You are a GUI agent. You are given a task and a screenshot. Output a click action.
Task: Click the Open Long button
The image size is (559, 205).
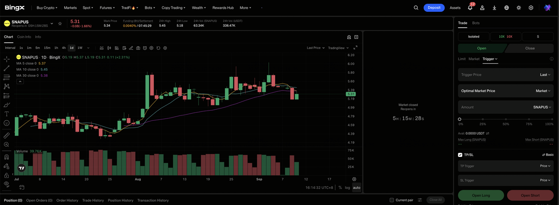pyautogui.click(x=481, y=195)
